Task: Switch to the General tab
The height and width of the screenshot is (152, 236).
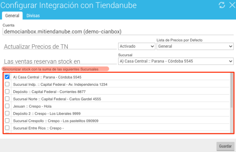Action: tap(12, 16)
